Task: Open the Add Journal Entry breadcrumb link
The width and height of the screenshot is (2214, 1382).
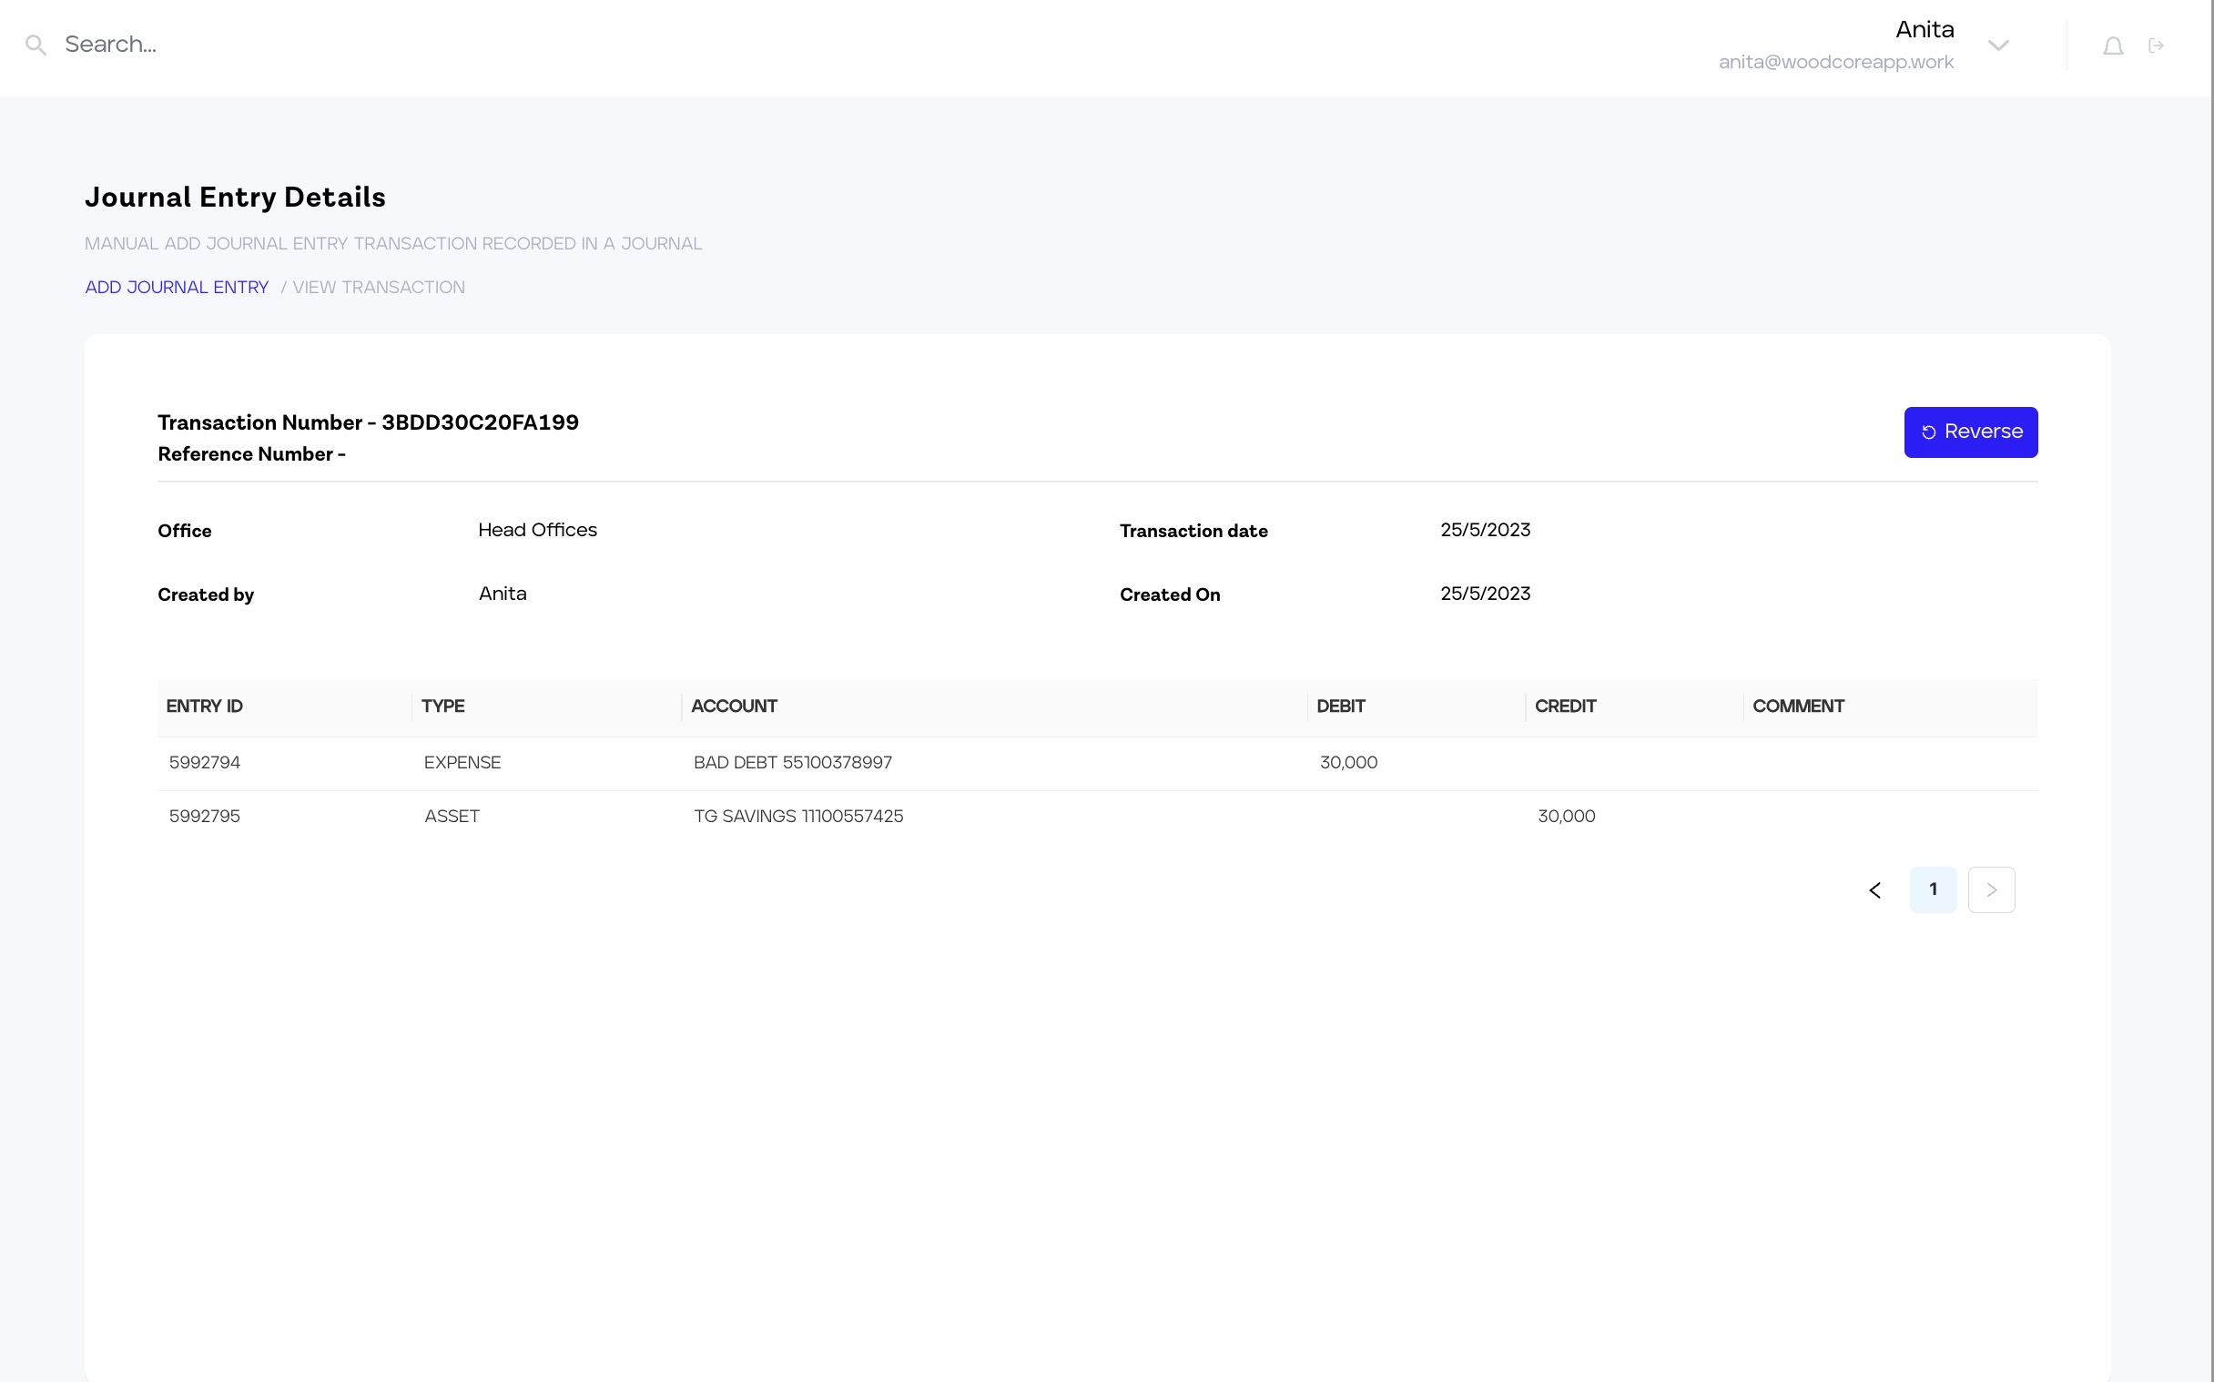Action: pyautogui.click(x=177, y=288)
